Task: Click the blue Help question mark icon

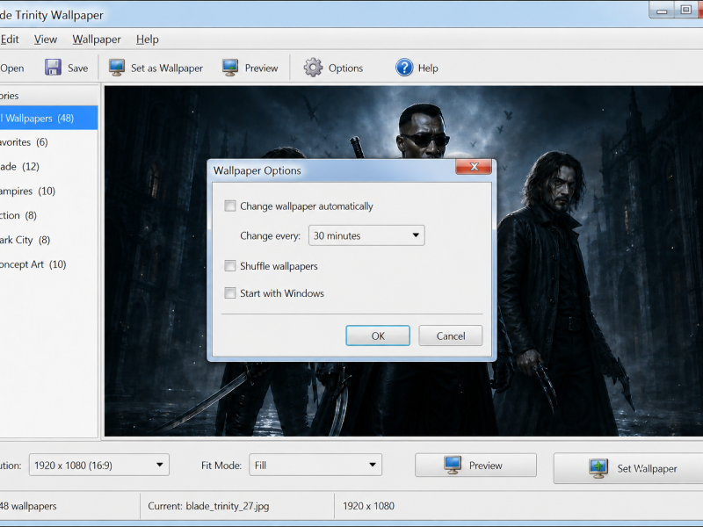Action: tap(404, 68)
